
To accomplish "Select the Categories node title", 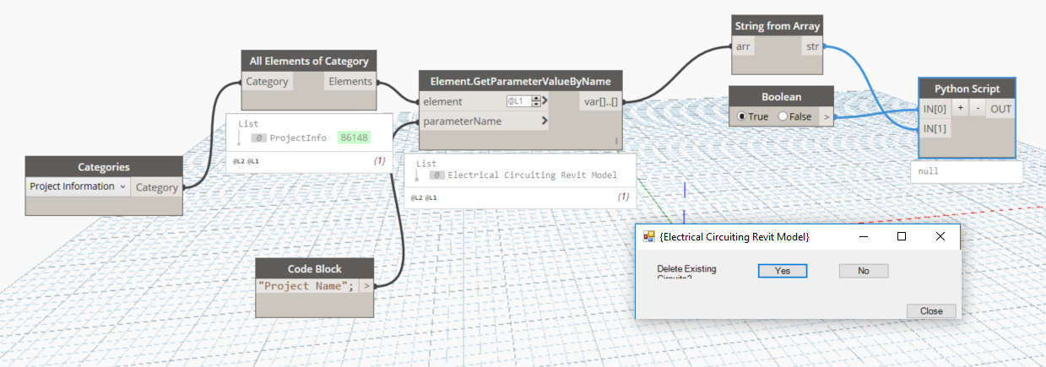I will click(104, 167).
